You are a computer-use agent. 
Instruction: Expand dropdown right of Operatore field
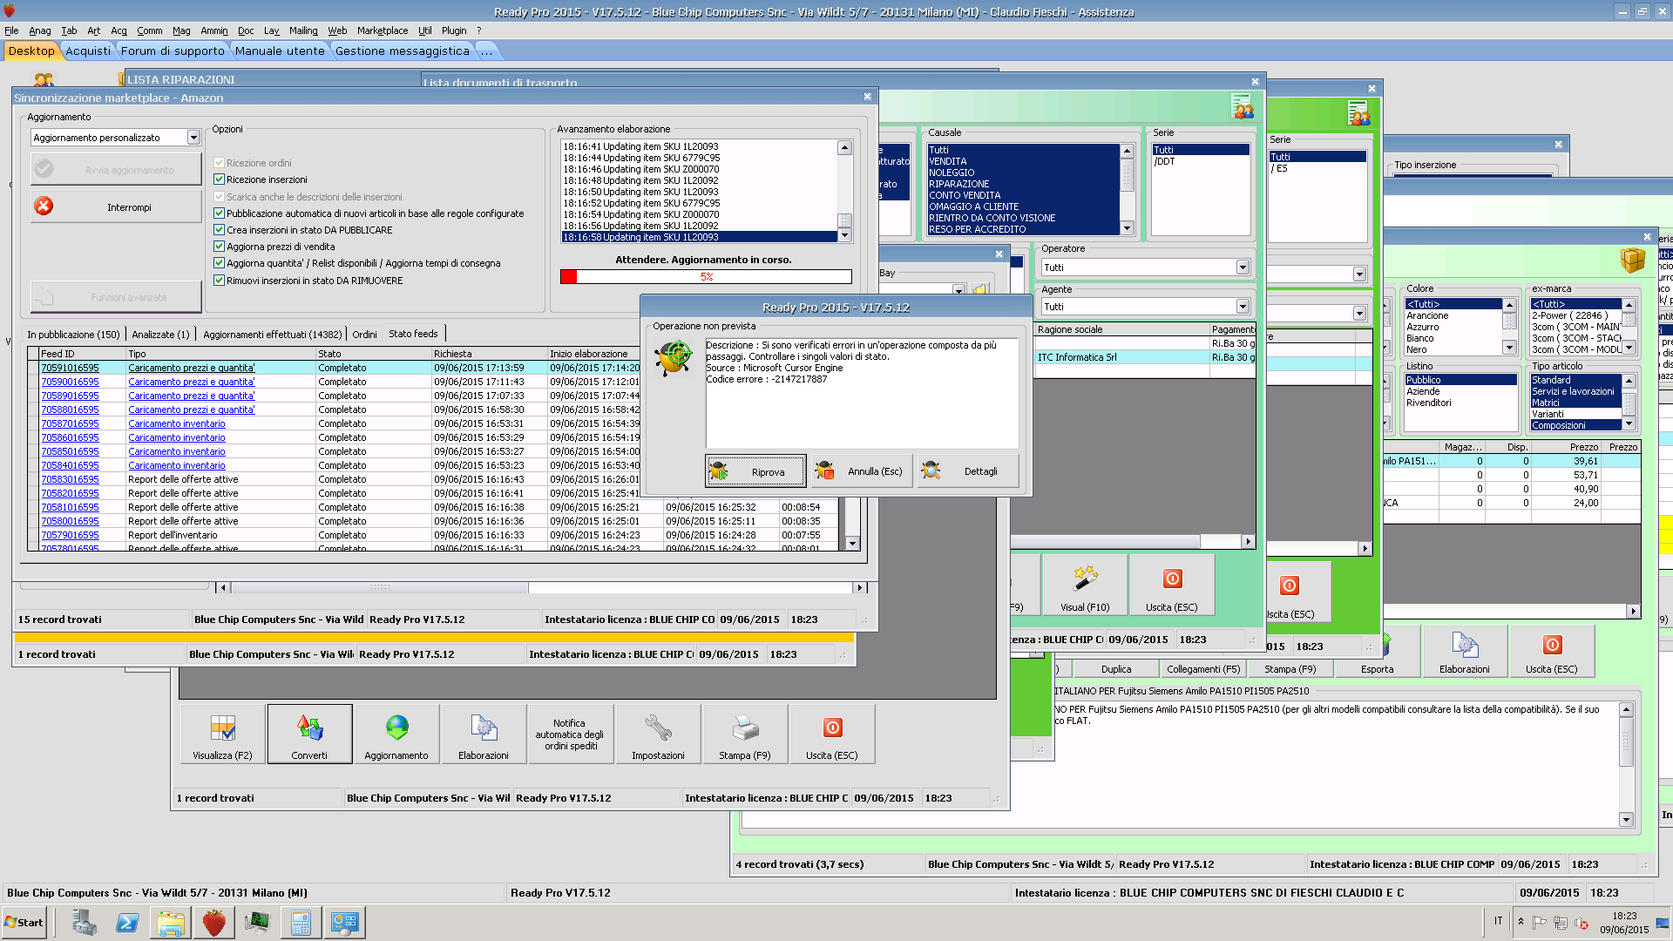pos(1359,274)
